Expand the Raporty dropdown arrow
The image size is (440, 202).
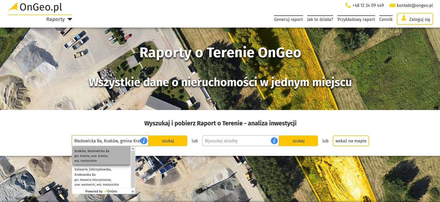[70, 19]
